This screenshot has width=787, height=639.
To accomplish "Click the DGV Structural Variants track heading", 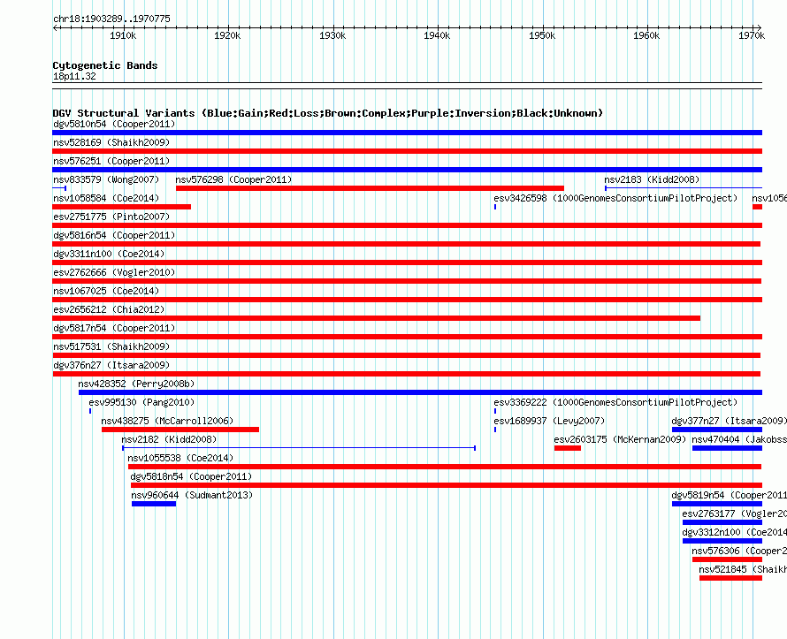I will click(x=327, y=113).
